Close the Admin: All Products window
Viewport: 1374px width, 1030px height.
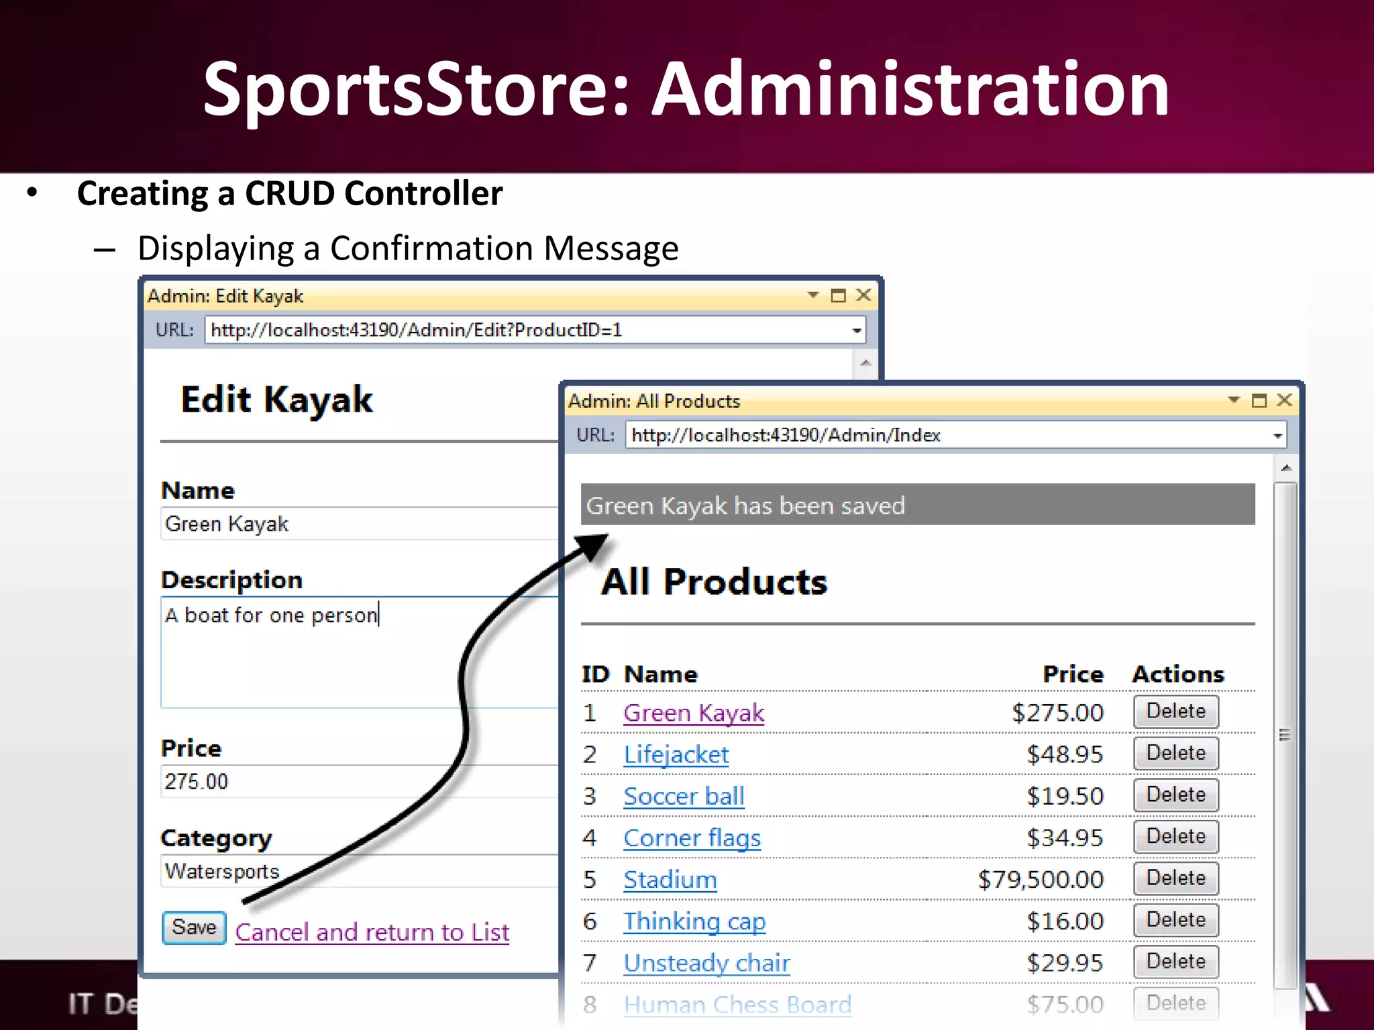(1285, 400)
